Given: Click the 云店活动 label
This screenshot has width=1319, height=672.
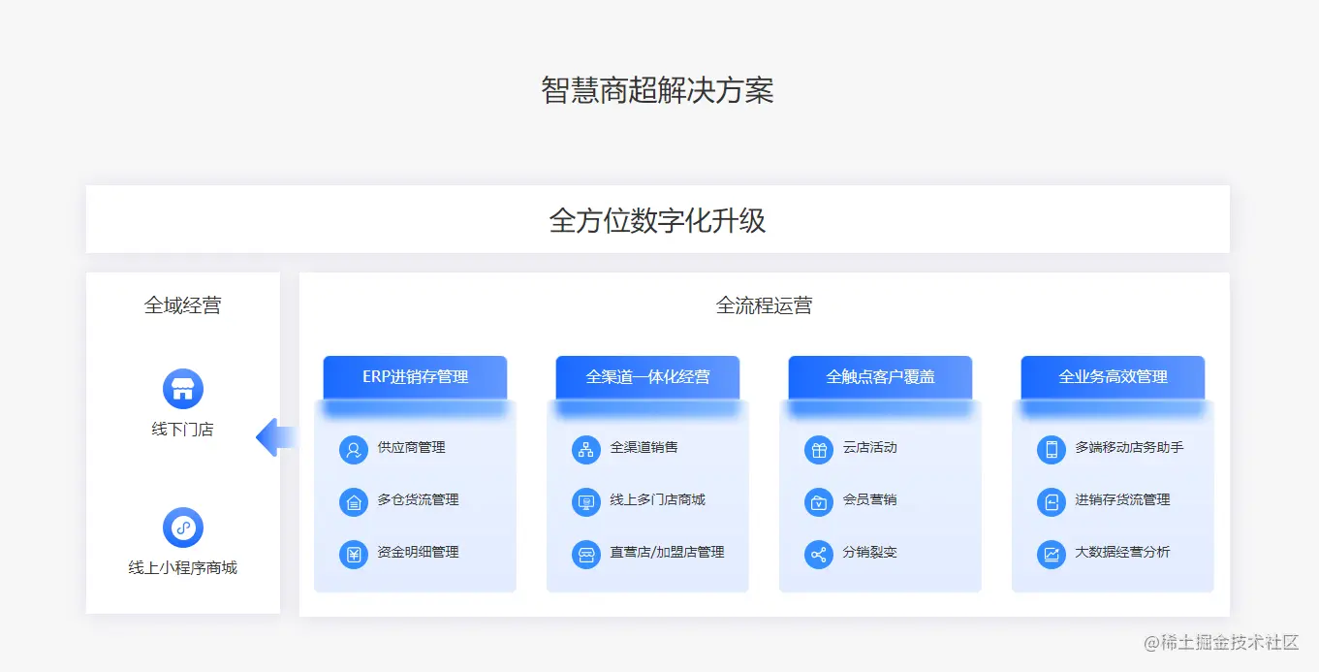Looking at the screenshot, I should coord(870,448).
